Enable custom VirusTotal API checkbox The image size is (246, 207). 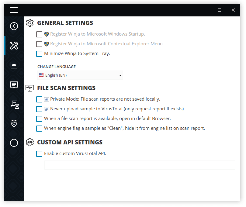[39, 154]
